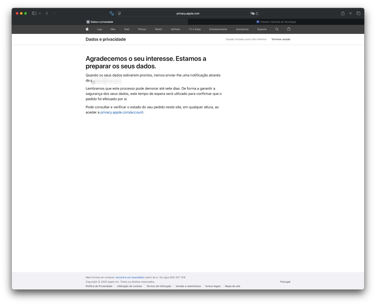This screenshot has width=376, height=305.
Task: Toggle the Safari sidebar
Action: (x=34, y=13)
